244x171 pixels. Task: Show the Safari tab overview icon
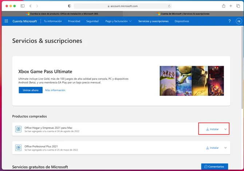[x=238, y=6]
